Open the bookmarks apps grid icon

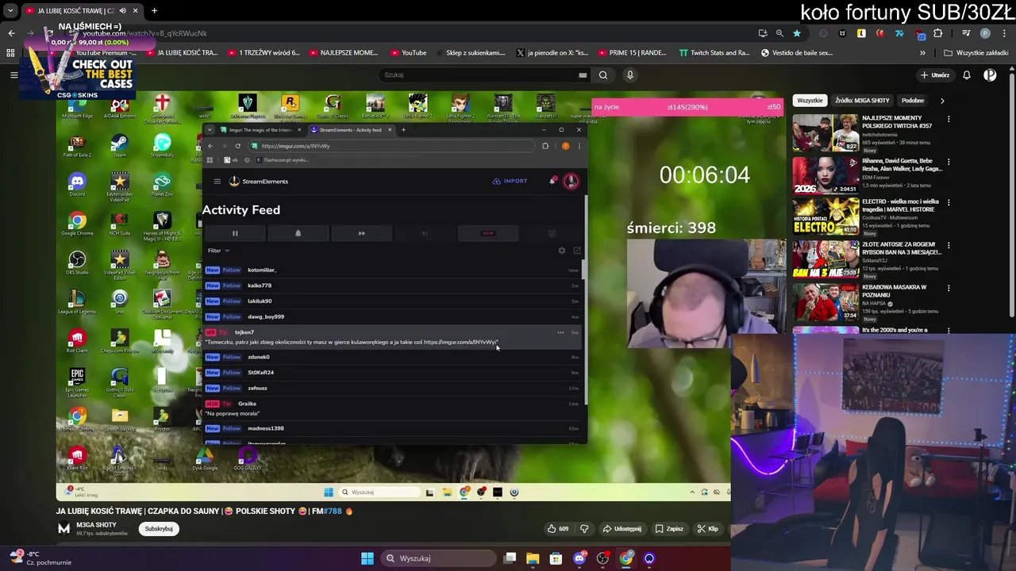pyautogui.click(x=10, y=53)
